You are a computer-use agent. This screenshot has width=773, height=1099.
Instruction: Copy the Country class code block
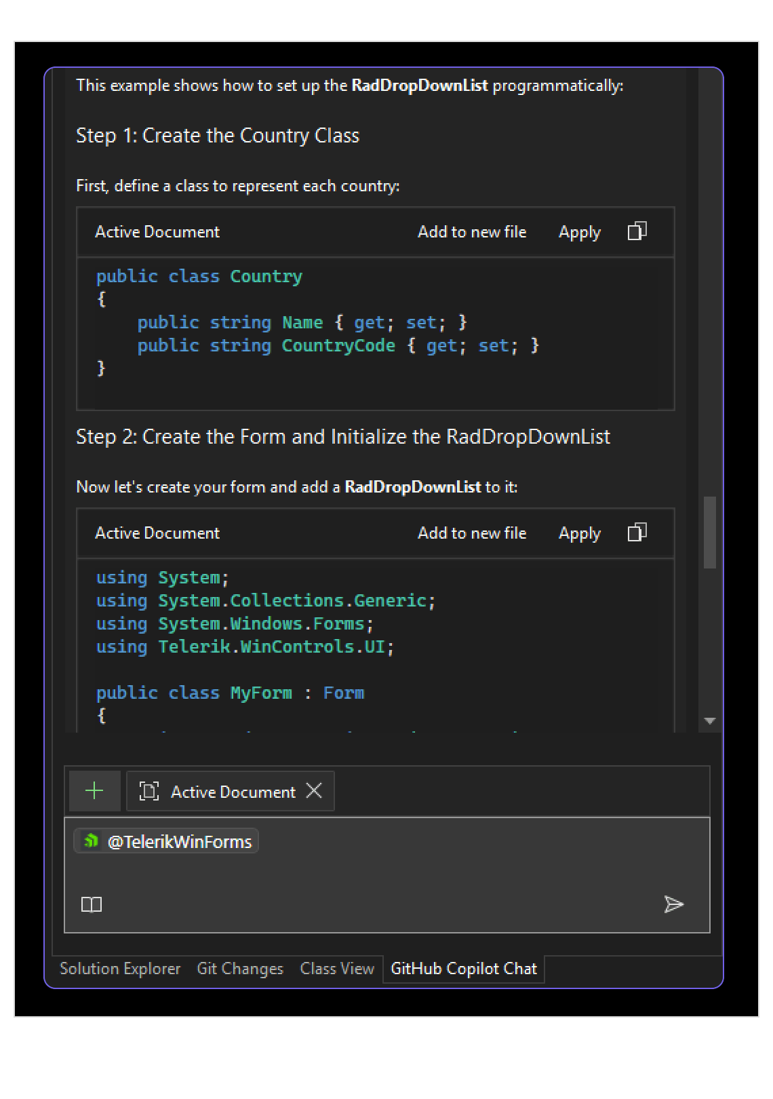pos(637,232)
